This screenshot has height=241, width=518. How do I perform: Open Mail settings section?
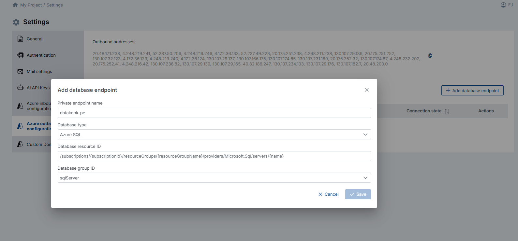48,71
